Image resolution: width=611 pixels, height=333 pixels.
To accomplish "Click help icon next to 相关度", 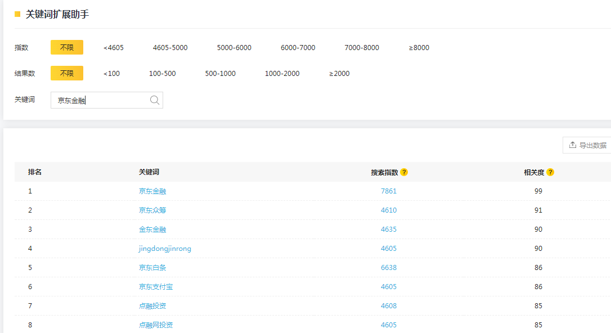I will (550, 172).
